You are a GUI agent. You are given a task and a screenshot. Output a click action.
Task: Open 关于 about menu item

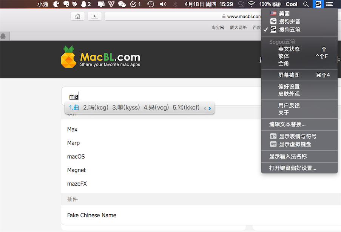click(299, 113)
